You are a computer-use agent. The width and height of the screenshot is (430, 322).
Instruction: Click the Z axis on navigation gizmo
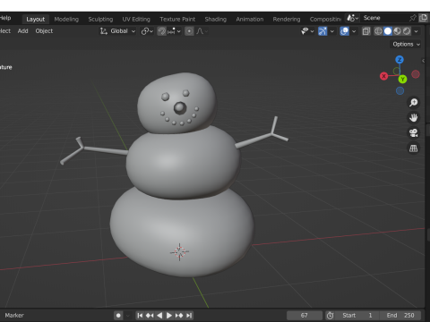(x=400, y=60)
